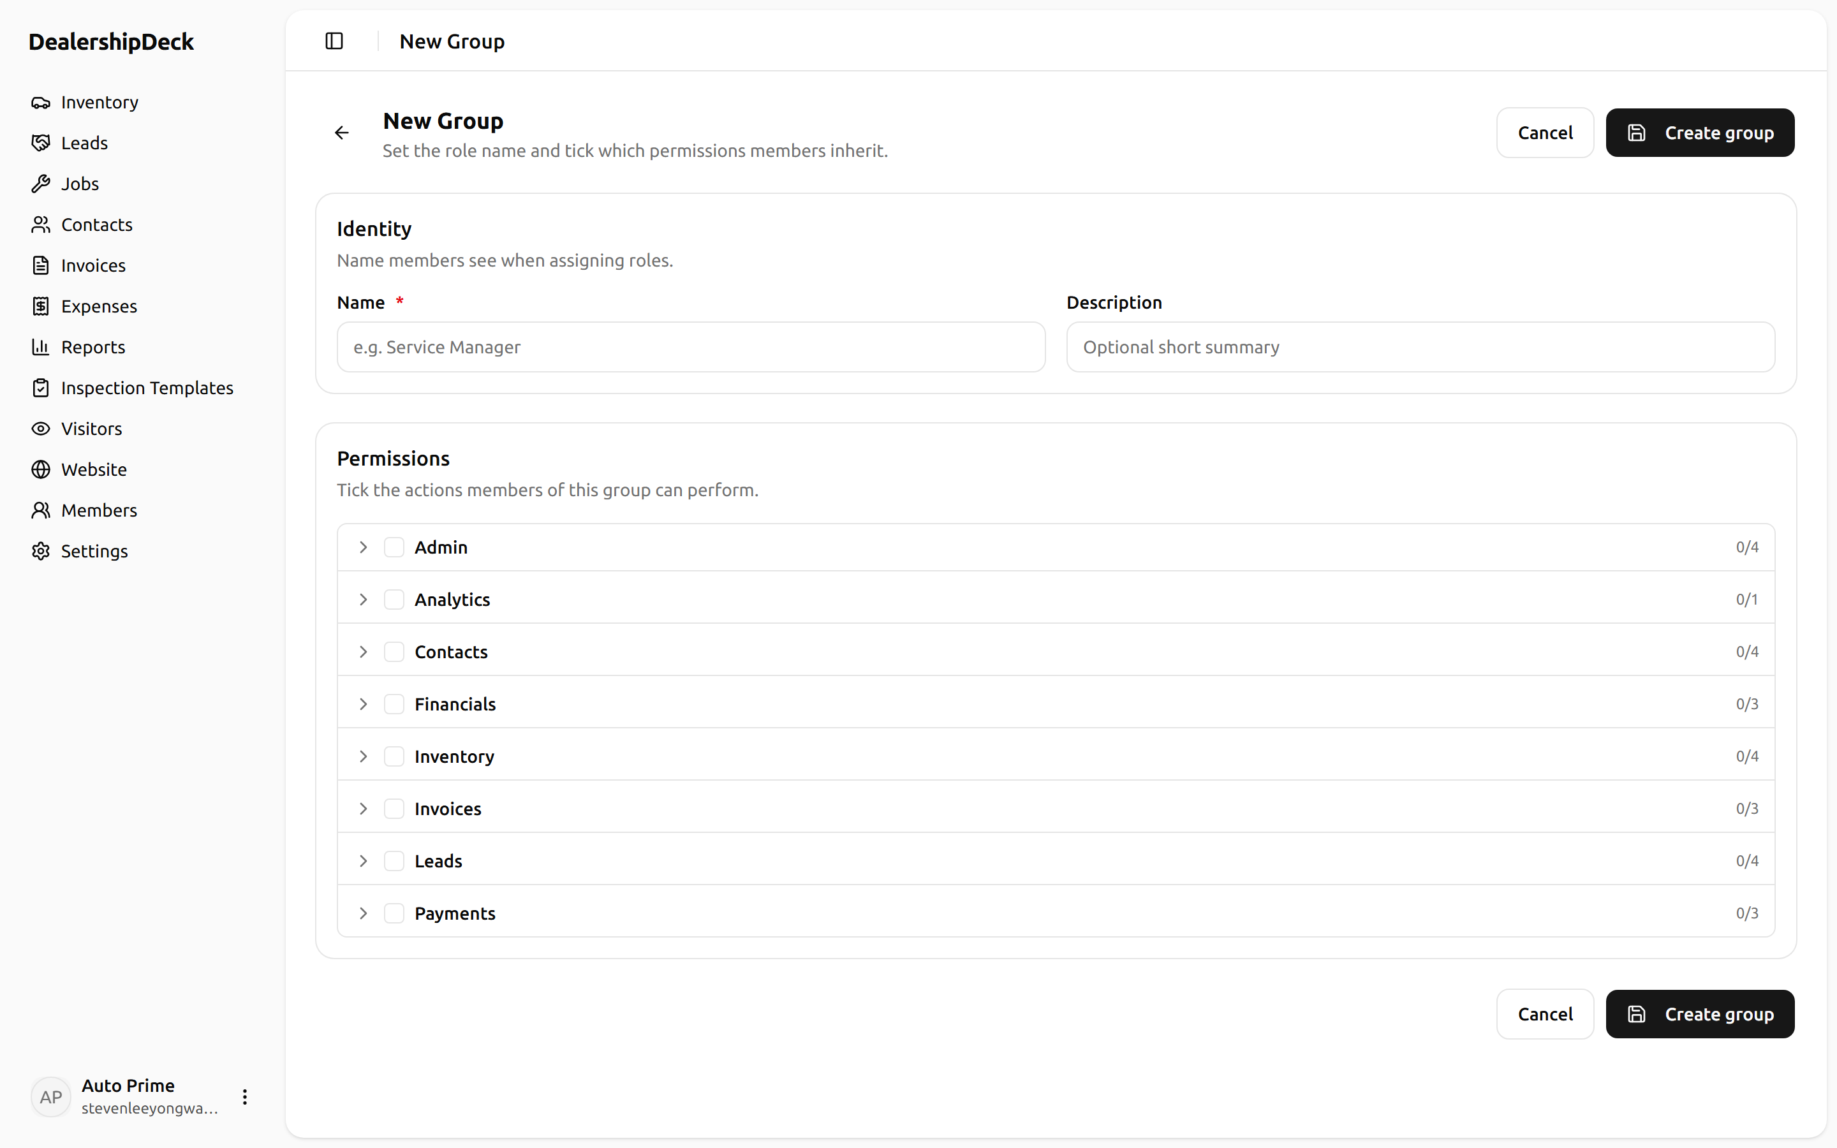This screenshot has width=1837, height=1148.
Task: Click the Visitors eye icon
Action: pos(41,429)
